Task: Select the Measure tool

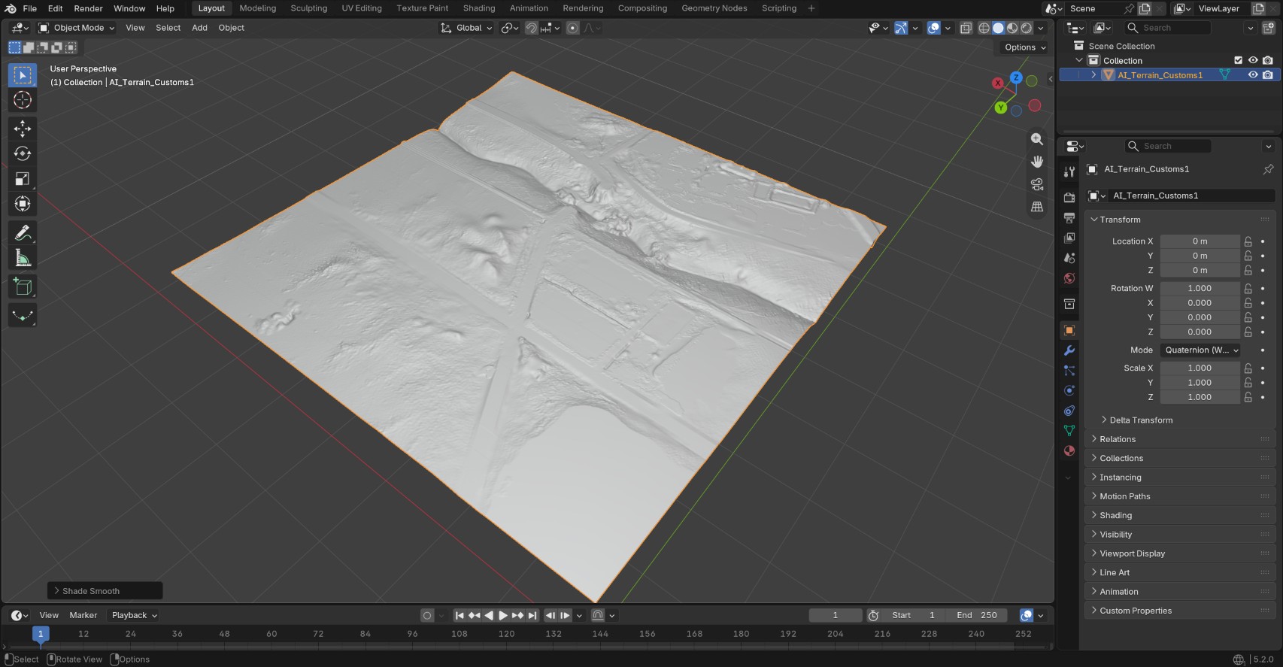Action: tap(23, 259)
